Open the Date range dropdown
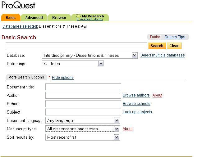Viewport: 202px width, 157px height. coord(73,64)
